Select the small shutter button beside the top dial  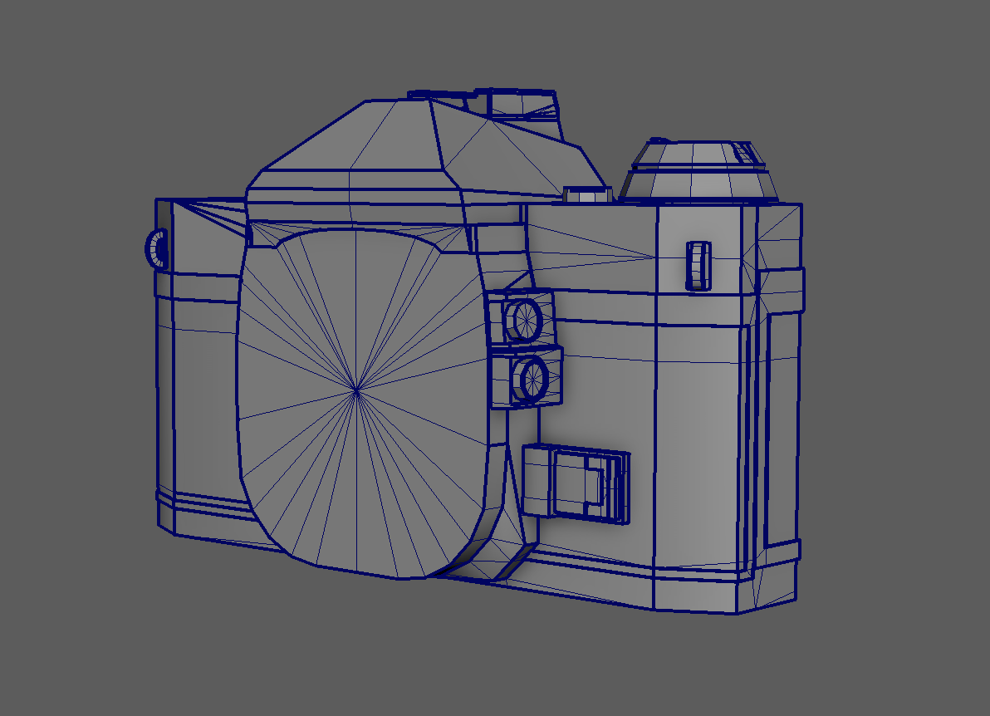[586, 194]
